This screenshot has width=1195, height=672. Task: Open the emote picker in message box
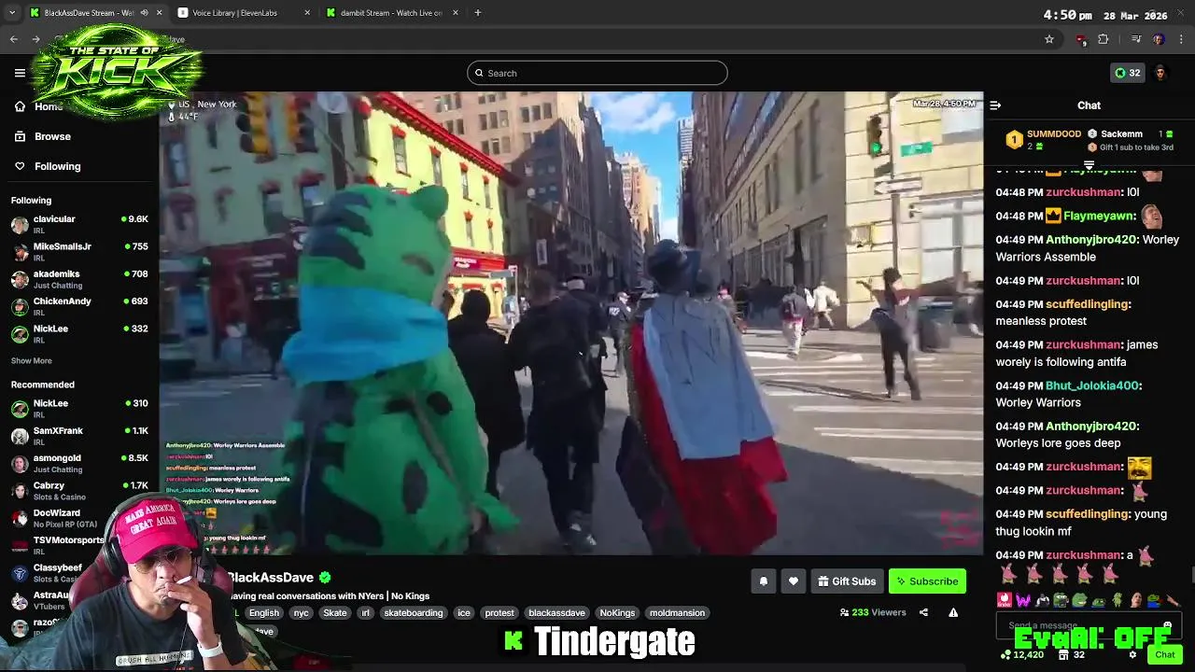tap(1167, 625)
